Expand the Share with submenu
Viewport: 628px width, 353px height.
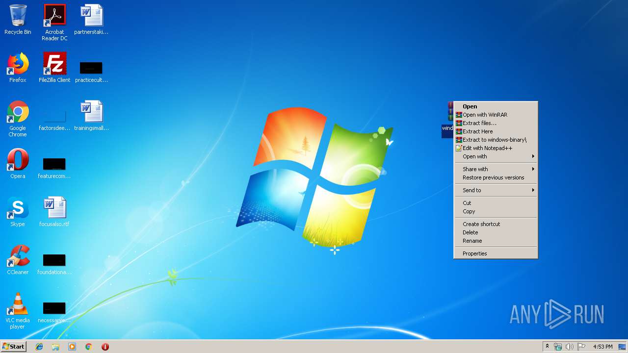[x=496, y=169]
